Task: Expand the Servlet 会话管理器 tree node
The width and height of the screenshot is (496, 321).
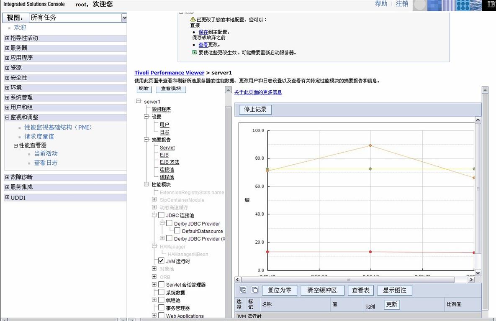Action: click(x=154, y=284)
